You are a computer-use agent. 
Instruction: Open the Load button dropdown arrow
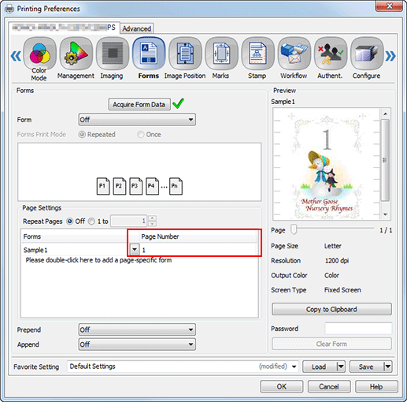pos(341,367)
